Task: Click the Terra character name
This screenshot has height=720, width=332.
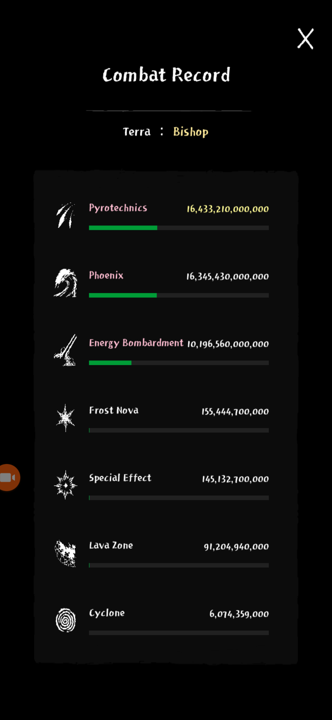Action: click(137, 132)
